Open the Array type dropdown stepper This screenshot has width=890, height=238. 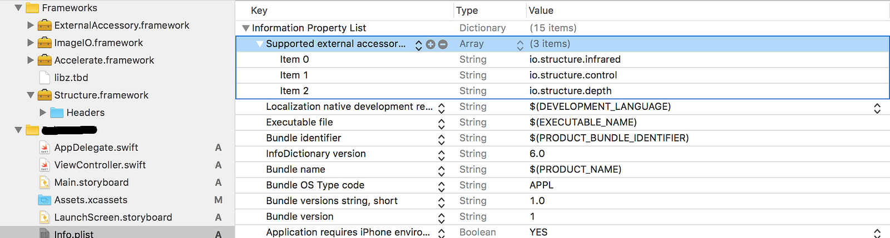tap(520, 44)
